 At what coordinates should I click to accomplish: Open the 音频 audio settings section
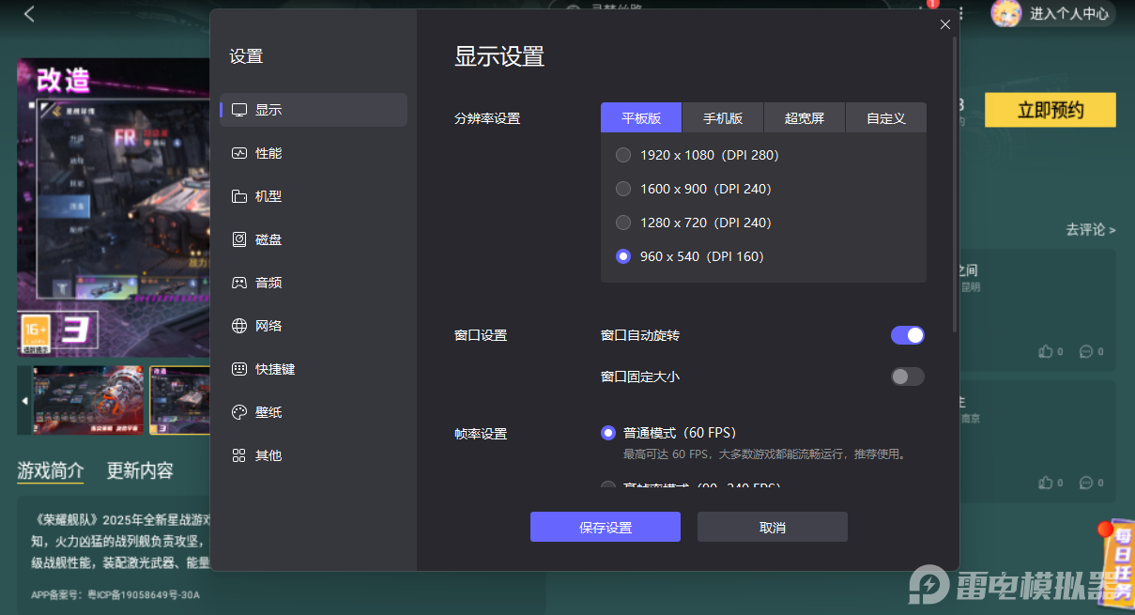coord(314,283)
